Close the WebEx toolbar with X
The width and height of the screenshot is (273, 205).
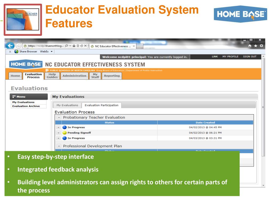pos(10,52)
